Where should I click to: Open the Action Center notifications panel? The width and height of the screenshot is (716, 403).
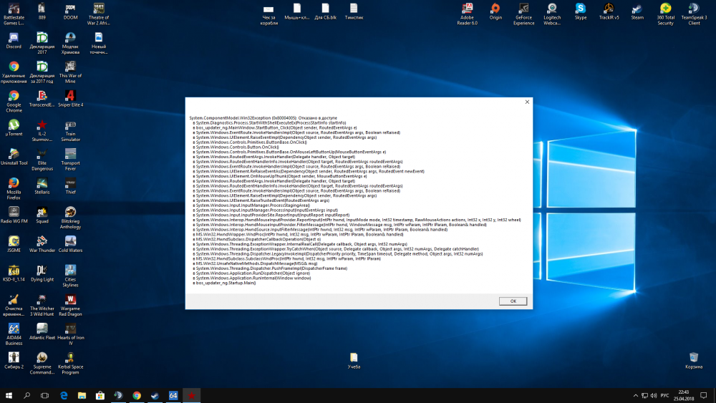point(705,395)
